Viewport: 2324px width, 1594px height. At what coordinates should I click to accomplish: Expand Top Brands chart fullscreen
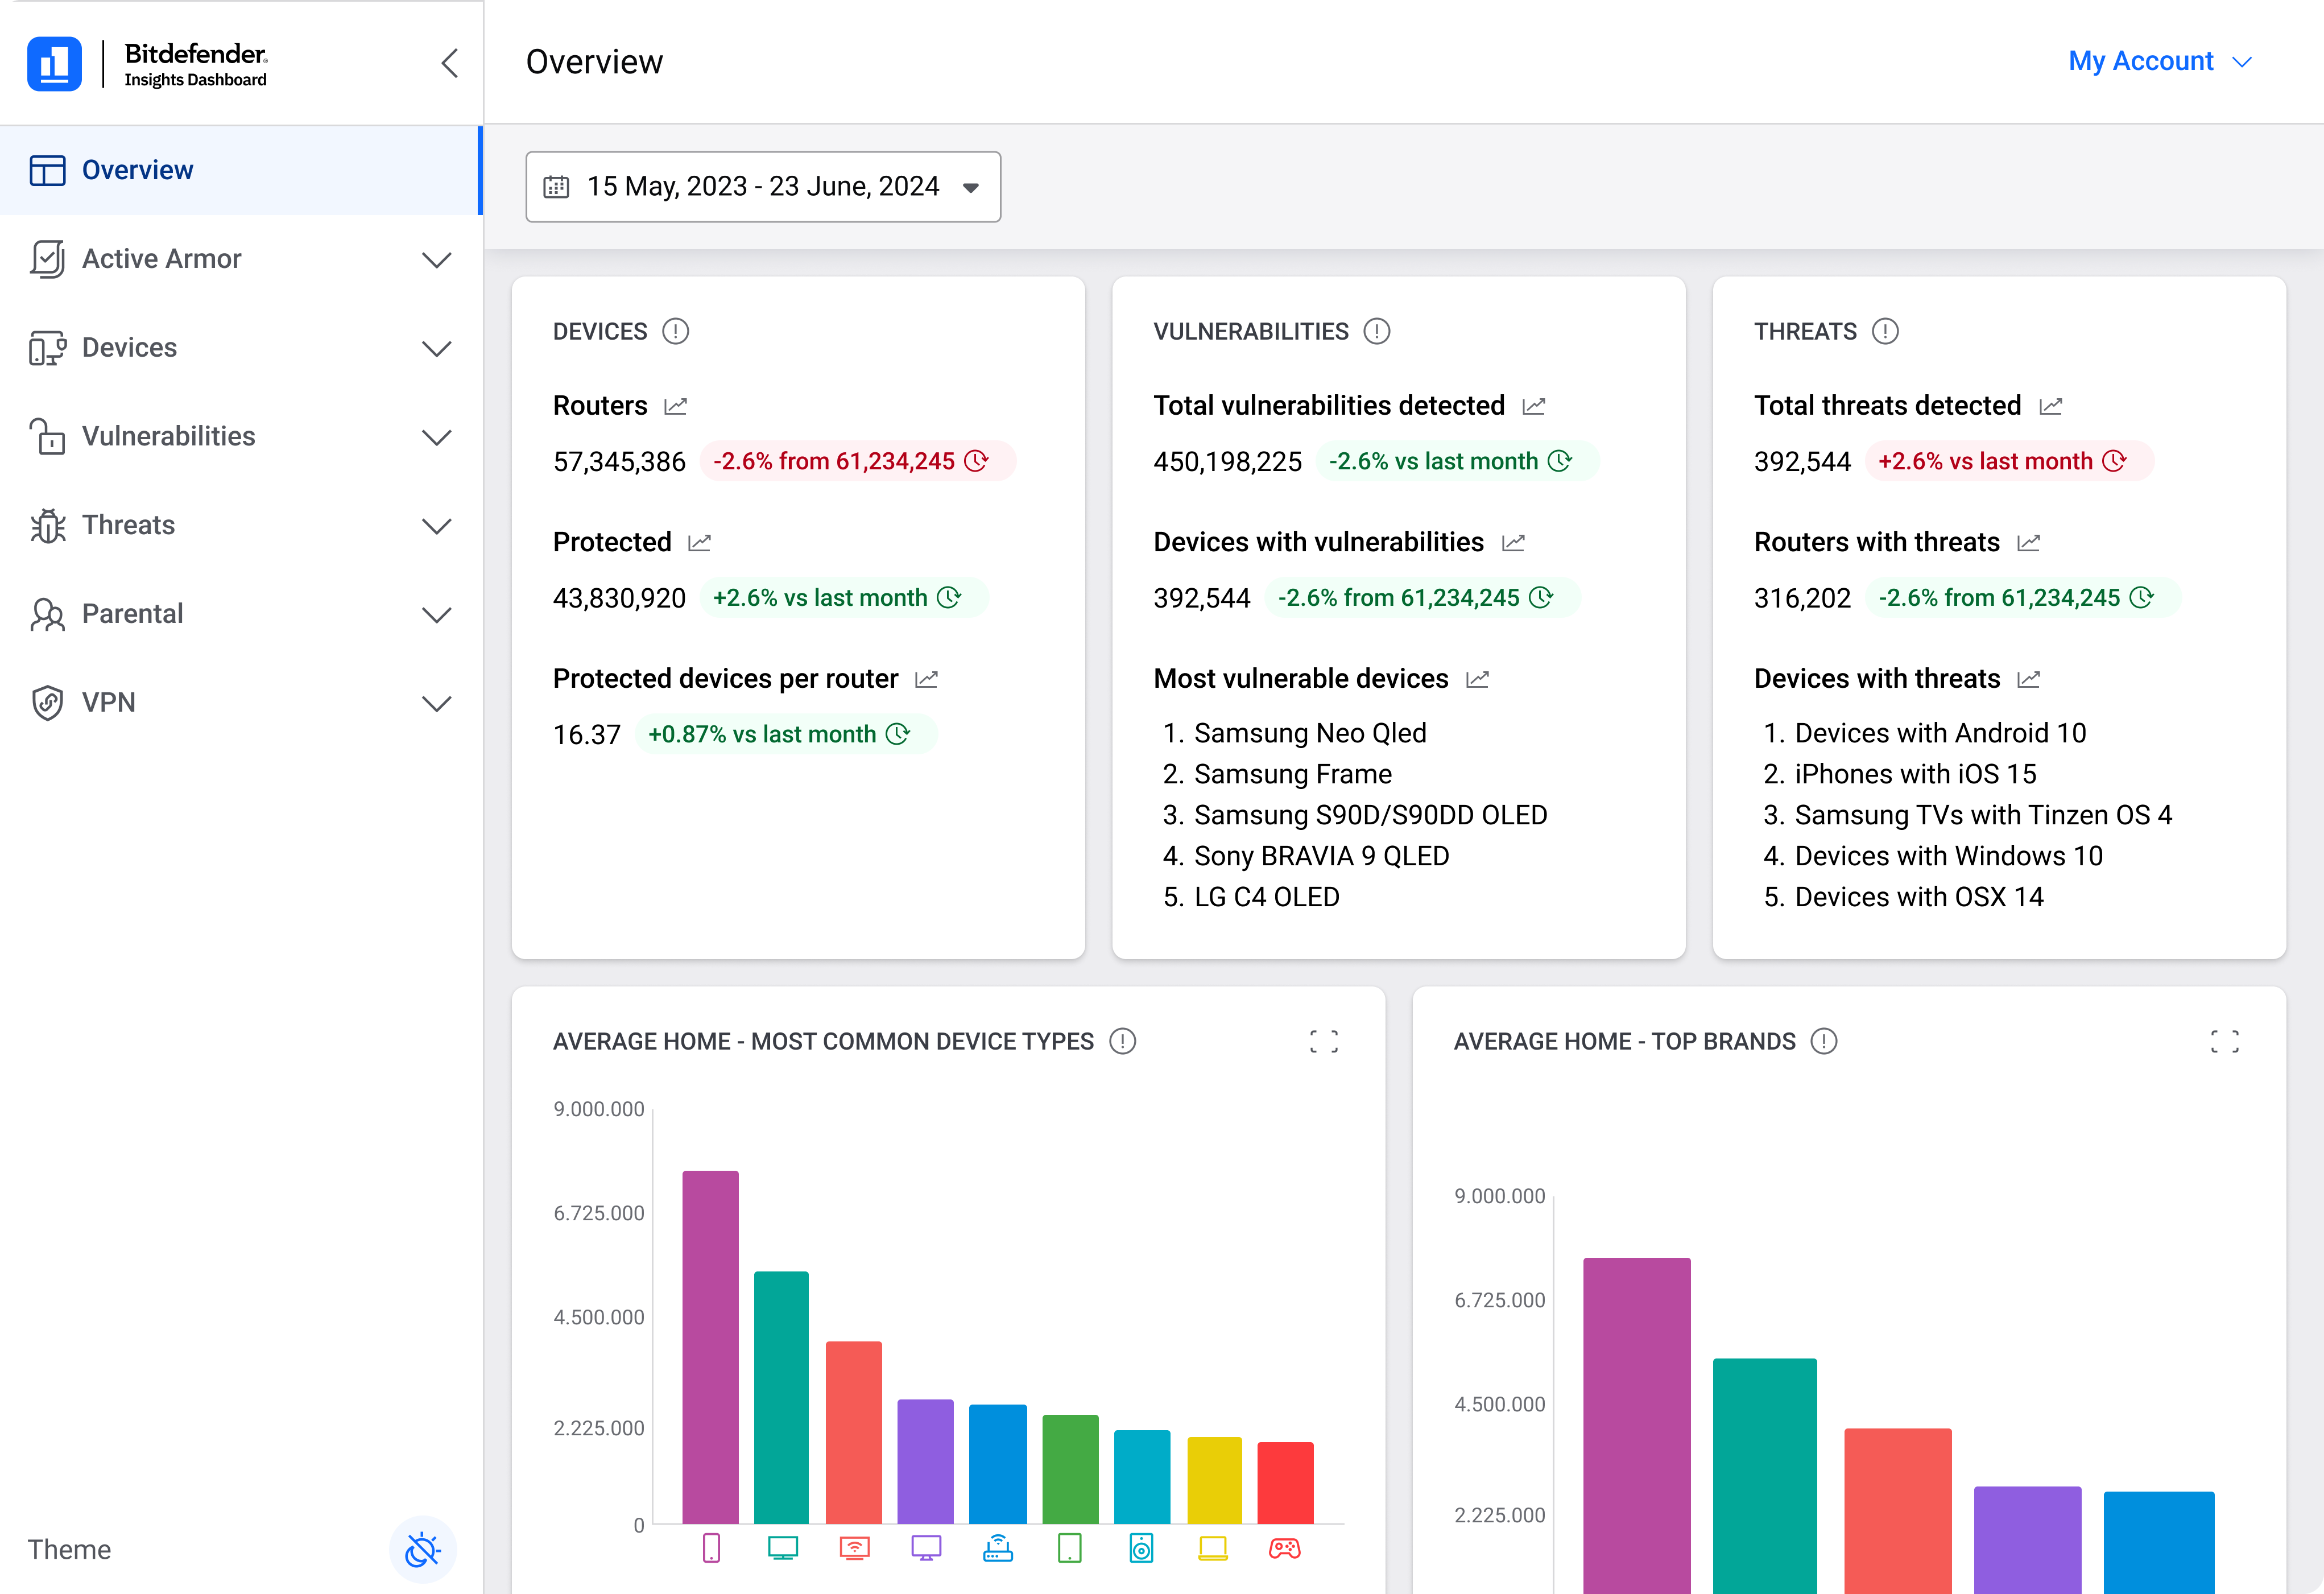coord(2224,1041)
